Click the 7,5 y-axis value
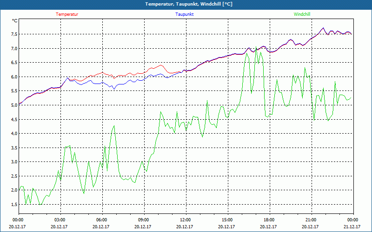 click(x=14, y=34)
